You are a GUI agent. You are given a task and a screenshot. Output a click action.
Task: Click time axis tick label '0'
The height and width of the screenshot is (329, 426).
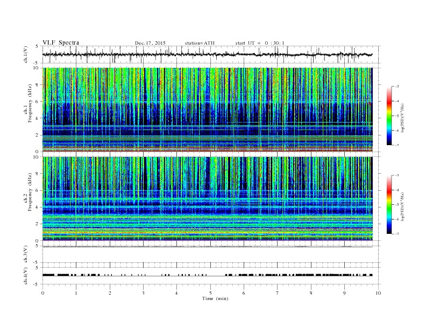(42, 293)
